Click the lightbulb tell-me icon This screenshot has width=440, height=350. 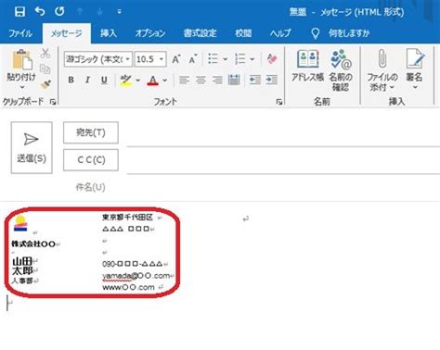pos(315,33)
